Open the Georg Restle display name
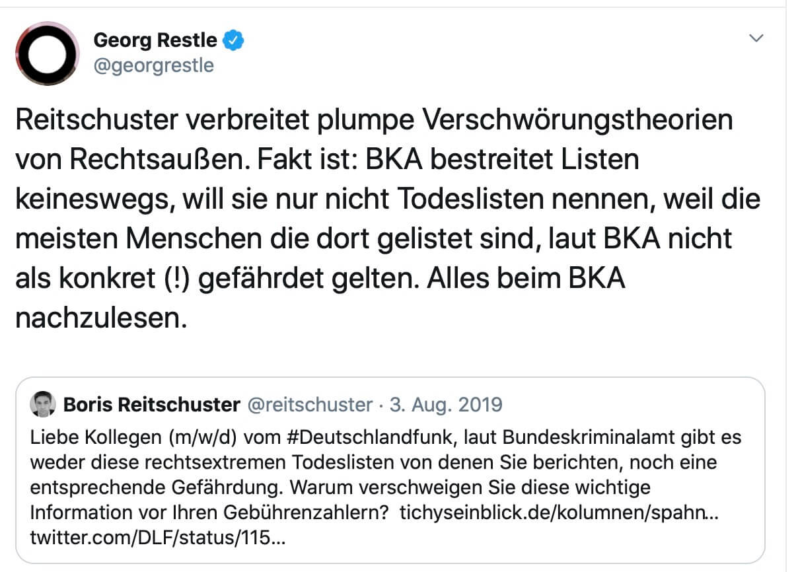 pos(155,40)
